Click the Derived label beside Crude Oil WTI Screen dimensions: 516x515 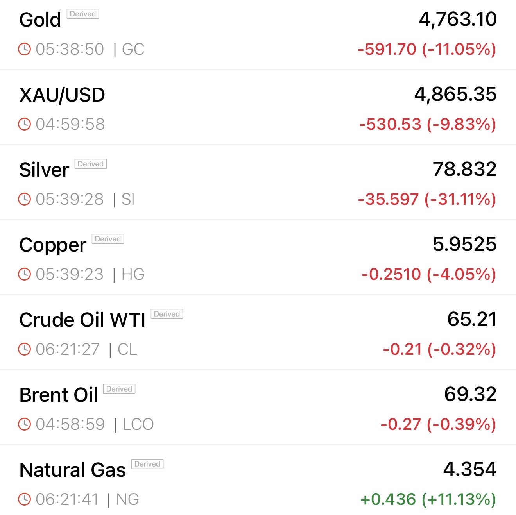167,314
